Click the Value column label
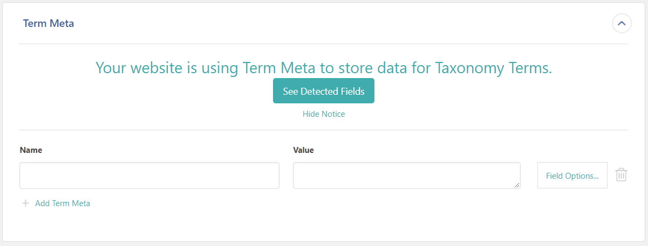 [303, 150]
